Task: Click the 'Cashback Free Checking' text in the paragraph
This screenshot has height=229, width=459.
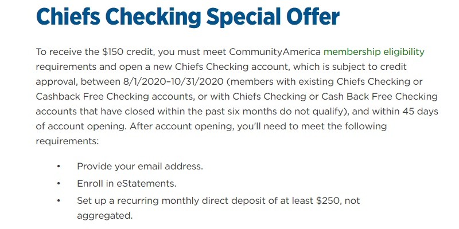Action: click(114, 97)
